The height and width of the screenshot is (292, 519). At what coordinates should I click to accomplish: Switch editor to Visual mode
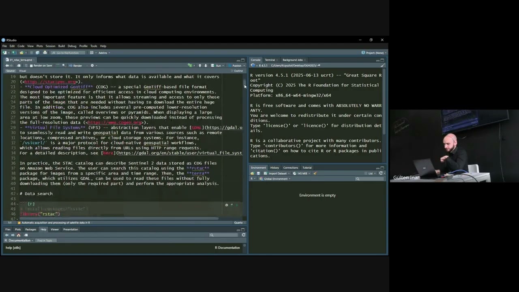tap(23, 71)
